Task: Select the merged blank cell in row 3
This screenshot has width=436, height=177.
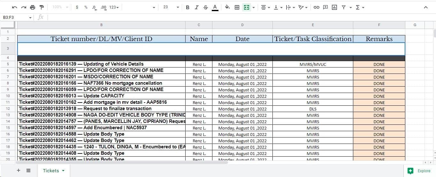Action: point(211,49)
